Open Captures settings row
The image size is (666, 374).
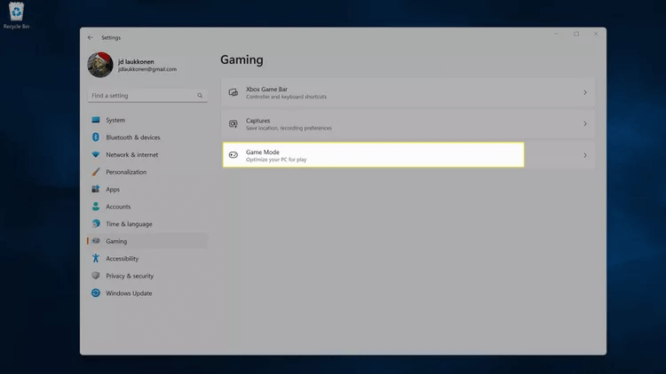coord(408,124)
